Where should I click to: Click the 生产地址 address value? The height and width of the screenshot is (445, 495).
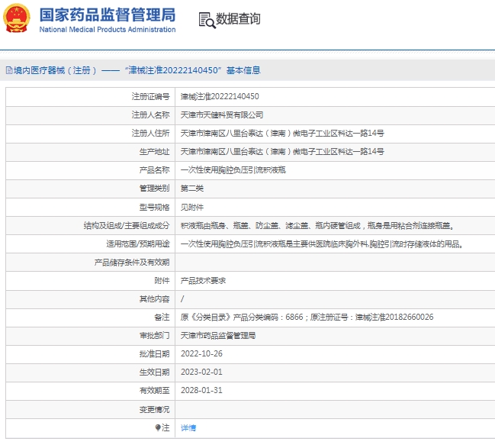click(282, 152)
